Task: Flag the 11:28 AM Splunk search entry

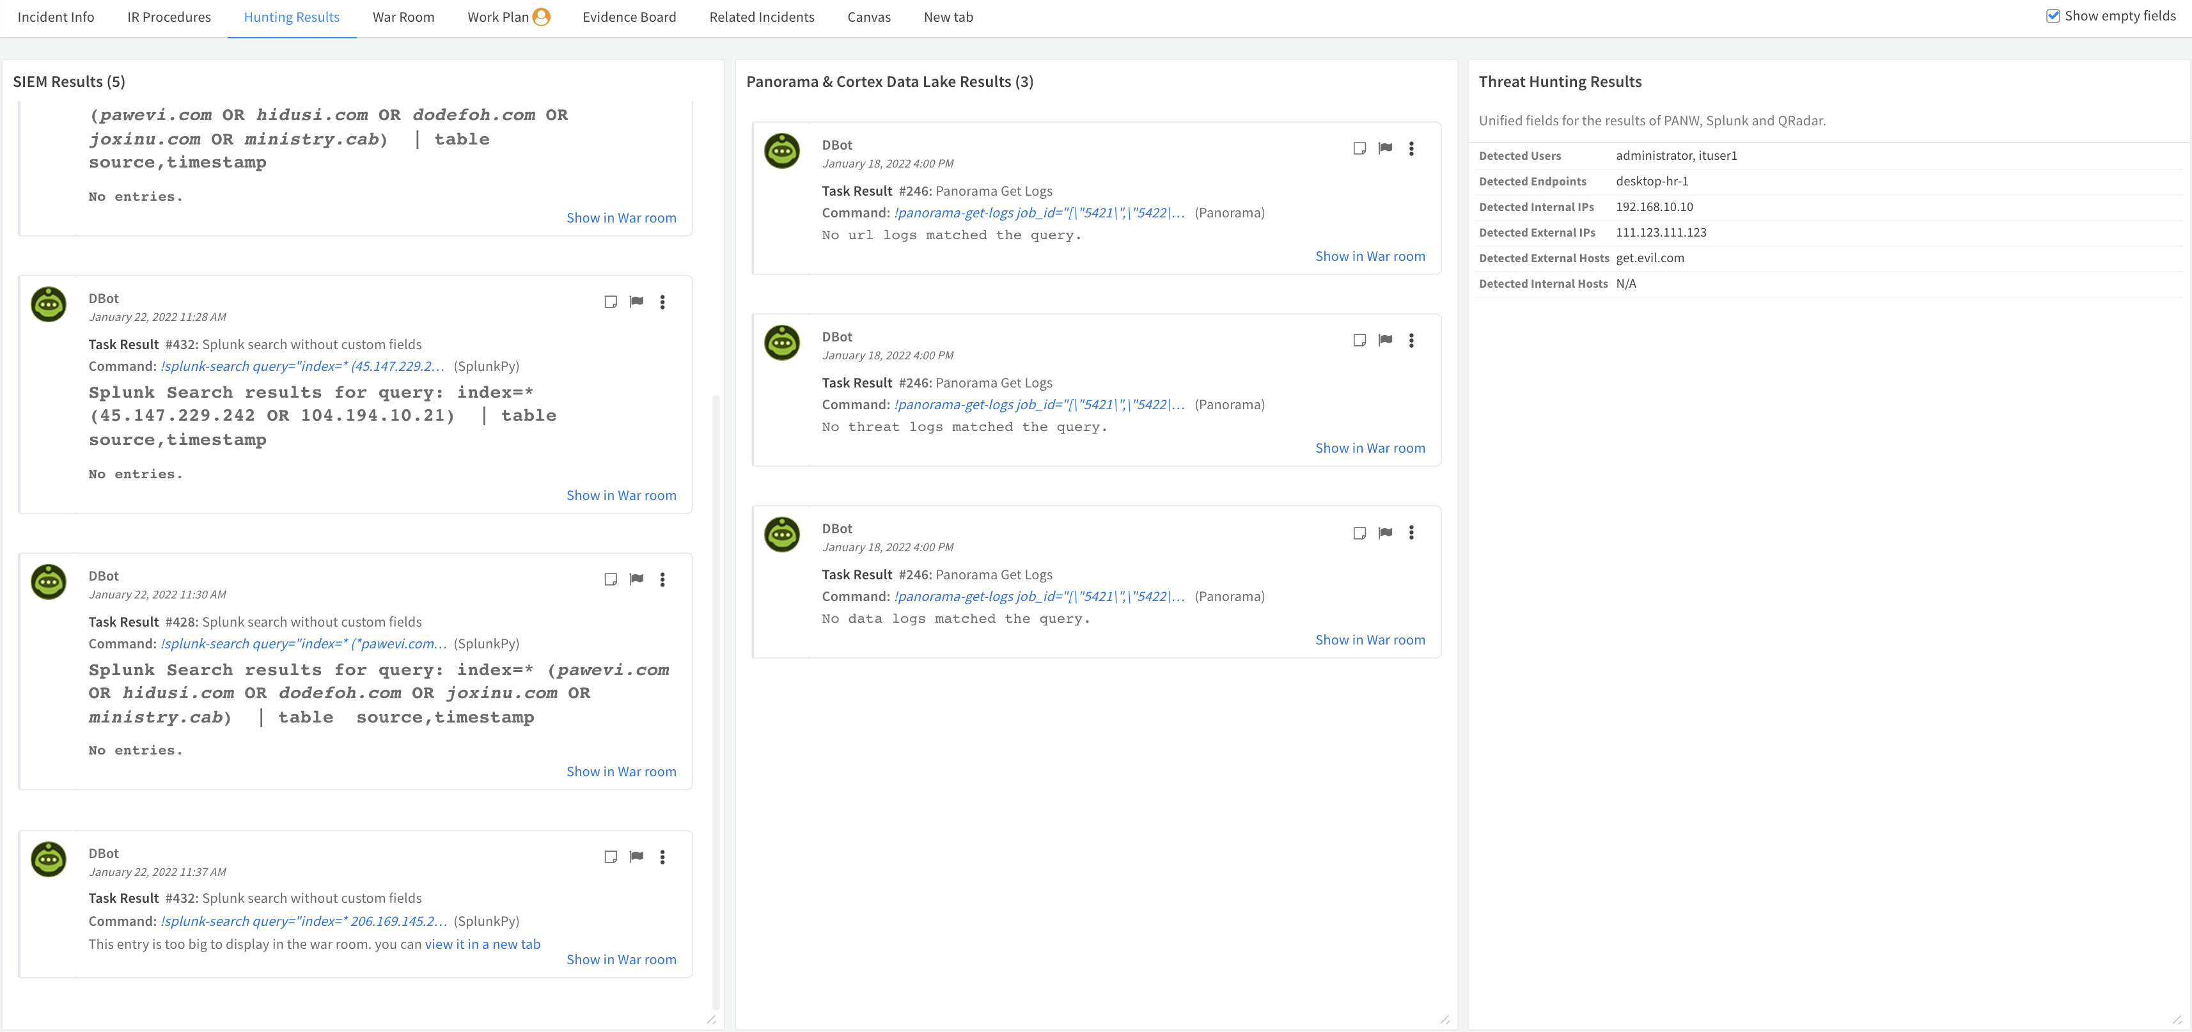Action: pyautogui.click(x=636, y=301)
